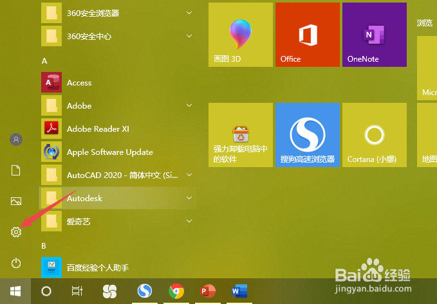Click the user account avatar icon

coord(16,139)
